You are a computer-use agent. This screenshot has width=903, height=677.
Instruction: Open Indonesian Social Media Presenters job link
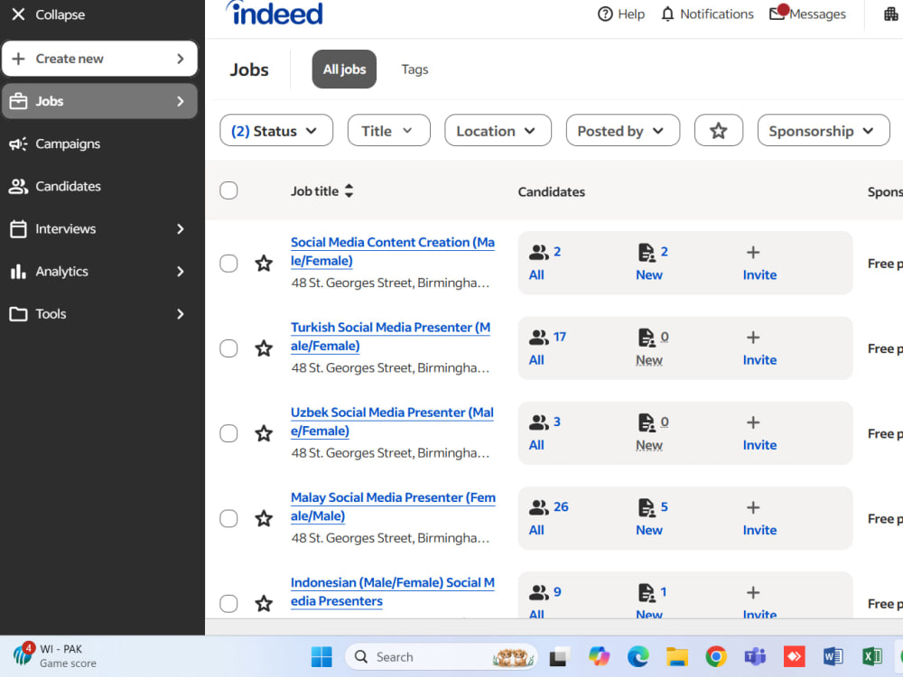coord(392,592)
